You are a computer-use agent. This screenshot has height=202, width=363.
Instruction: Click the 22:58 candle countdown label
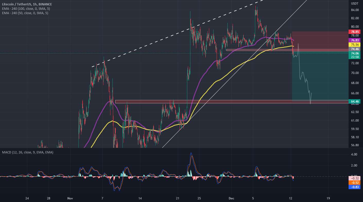[x=355, y=57]
